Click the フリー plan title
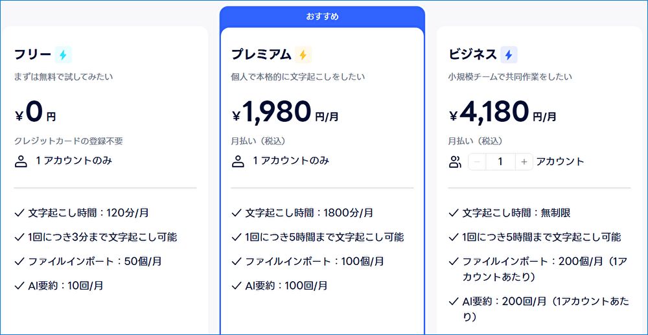The image size is (648, 335). [32, 55]
